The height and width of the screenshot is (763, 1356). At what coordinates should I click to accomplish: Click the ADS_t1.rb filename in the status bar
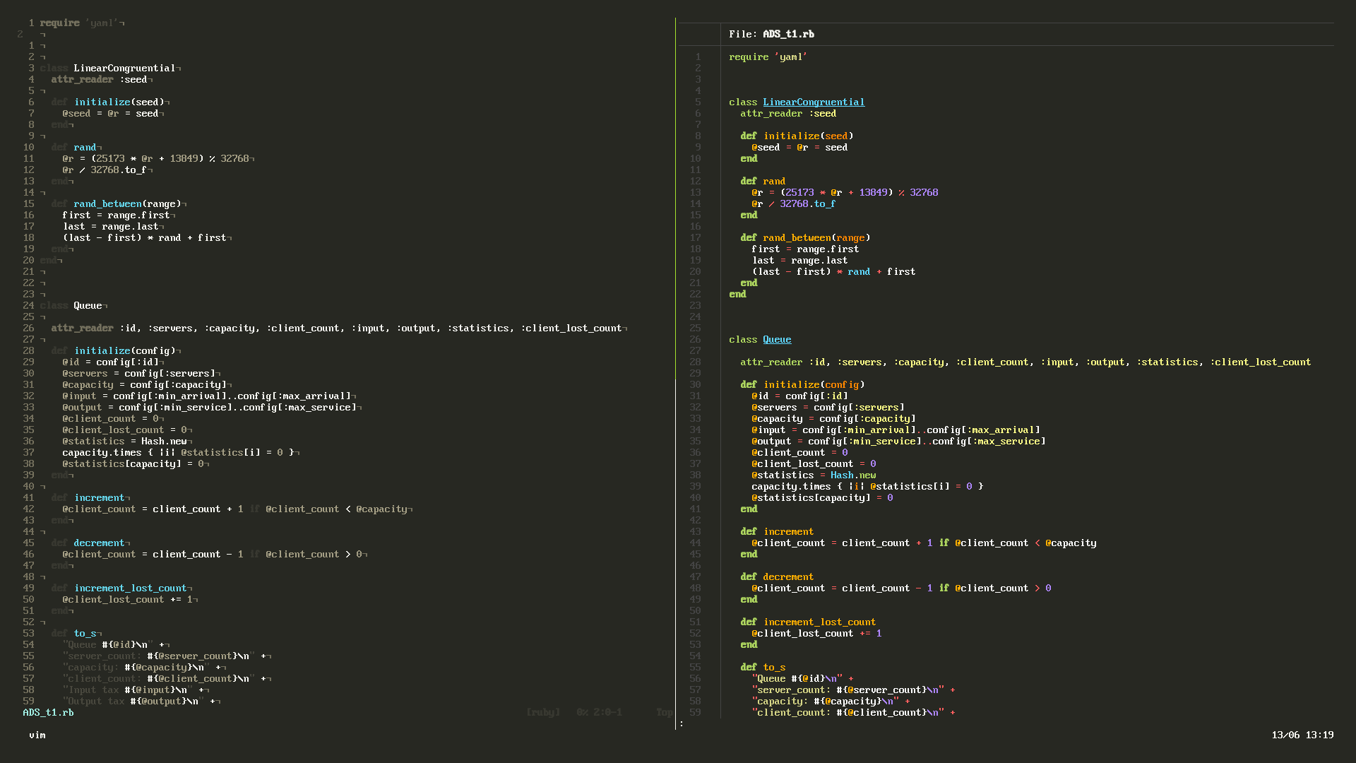(47, 712)
